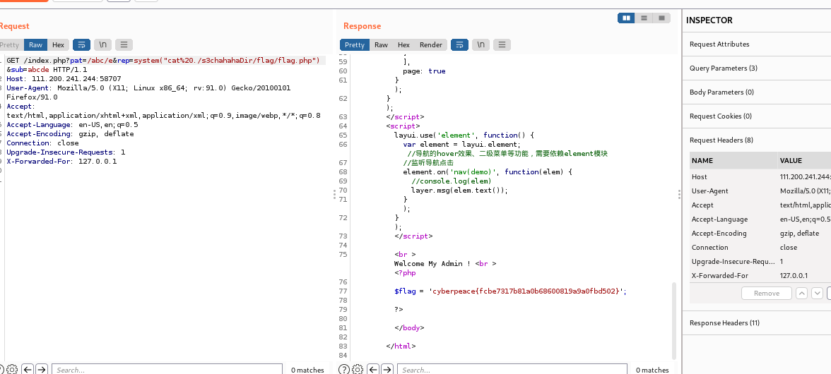Expand Body Parameters (0) section
Viewport: 831px width, 374px height.
(757, 92)
